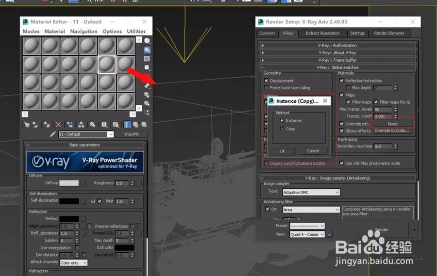The height and width of the screenshot is (276, 437).
Task: Collapse V-Ray:: Global switches rollout
Action: click(x=337, y=67)
